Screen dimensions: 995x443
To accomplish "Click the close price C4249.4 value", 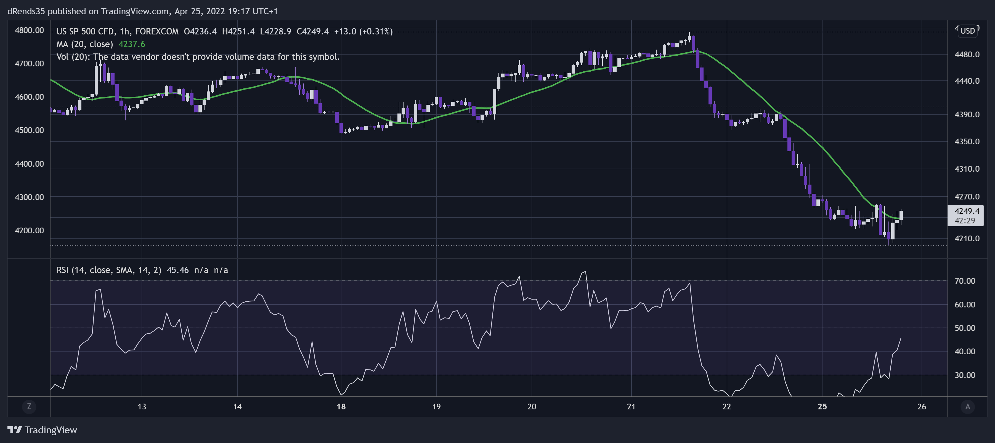I will coord(312,31).
